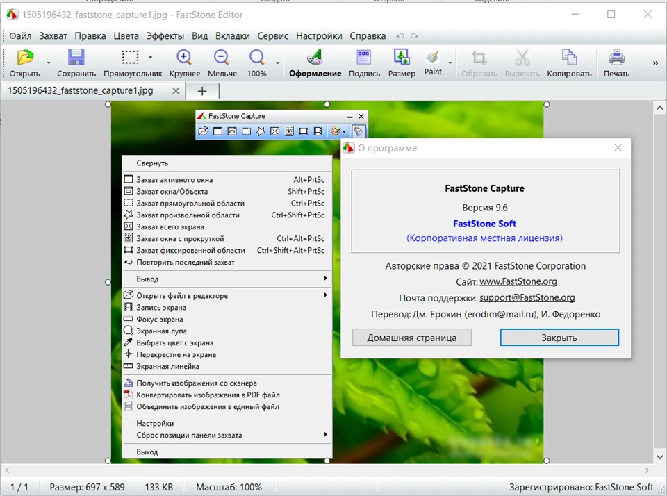Expand the Вывод submenu
The height and width of the screenshot is (496, 667).
point(325,278)
